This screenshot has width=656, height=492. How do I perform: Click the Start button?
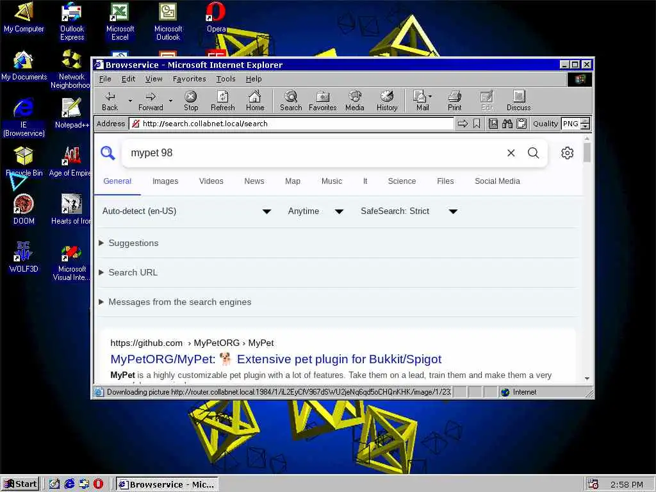tap(20, 484)
